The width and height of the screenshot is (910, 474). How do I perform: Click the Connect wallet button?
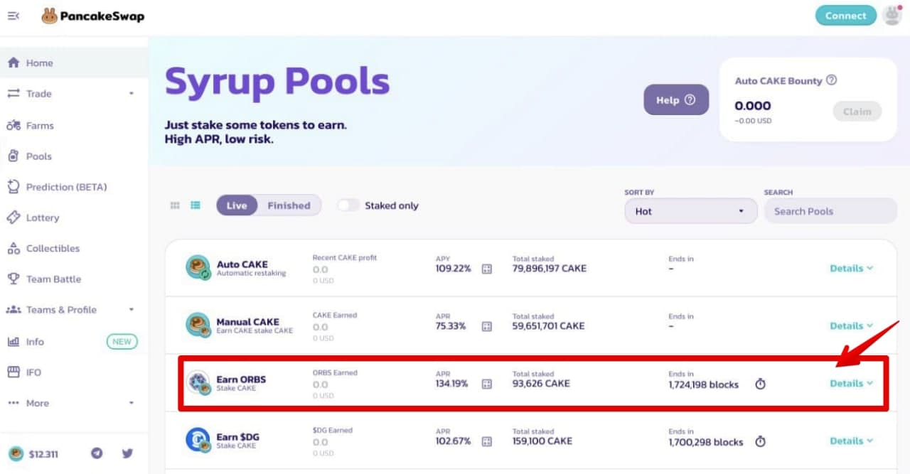(x=845, y=16)
